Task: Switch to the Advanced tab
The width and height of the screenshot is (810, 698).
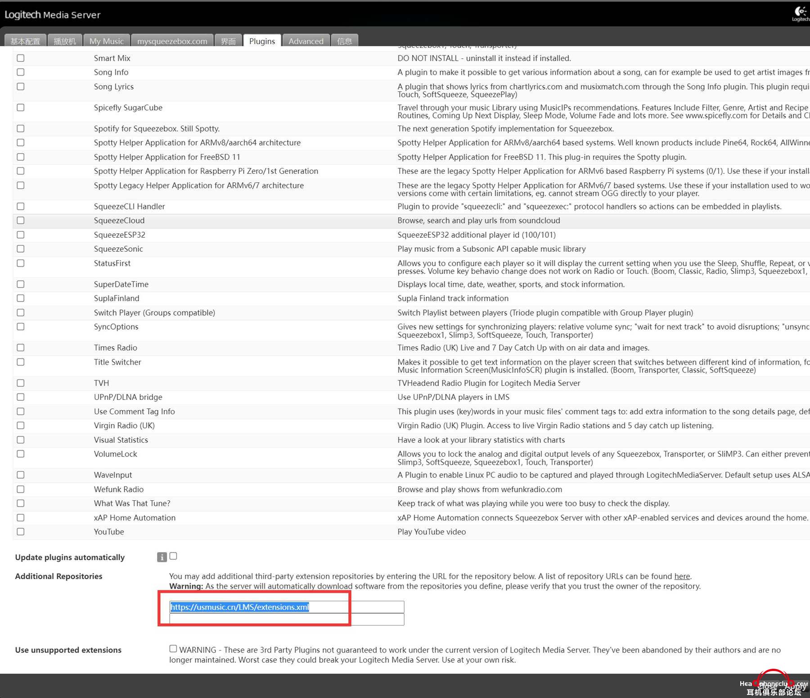Action: pos(306,41)
